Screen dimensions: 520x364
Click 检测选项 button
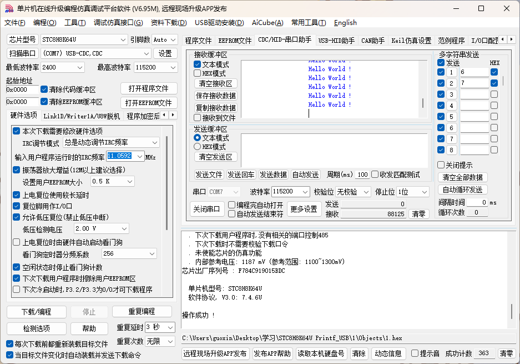point(37,328)
